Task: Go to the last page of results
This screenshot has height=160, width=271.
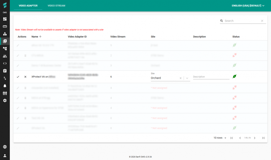Action: point(263,138)
